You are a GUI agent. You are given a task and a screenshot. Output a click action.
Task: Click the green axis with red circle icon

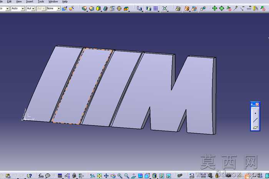[x=229, y=8]
